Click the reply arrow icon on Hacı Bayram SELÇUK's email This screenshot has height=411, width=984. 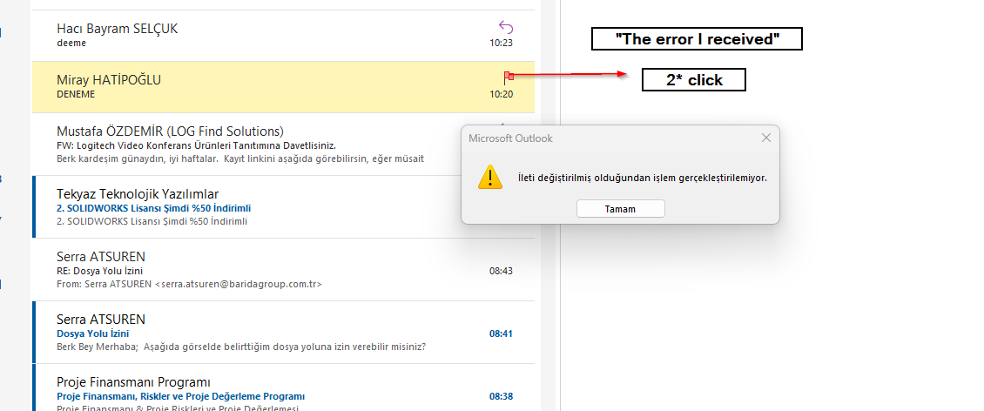(x=505, y=26)
